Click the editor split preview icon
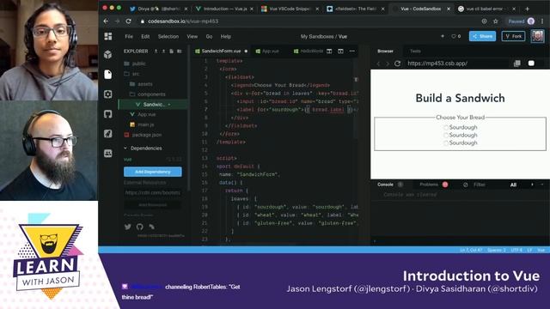Image resolution: width=550 pixels, height=309 pixels. 329,51
